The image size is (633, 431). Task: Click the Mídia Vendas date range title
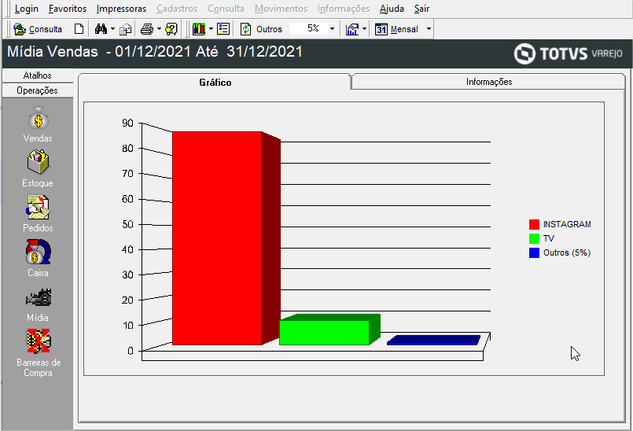pos(155,52)
